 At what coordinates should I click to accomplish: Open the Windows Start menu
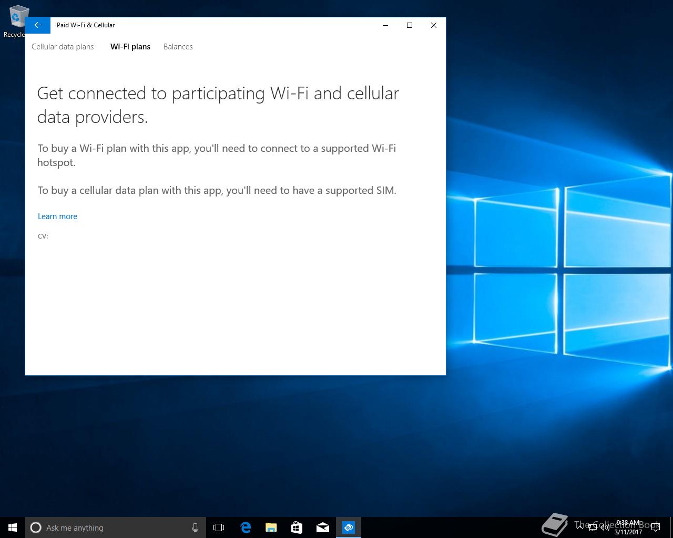pos(13,527)
